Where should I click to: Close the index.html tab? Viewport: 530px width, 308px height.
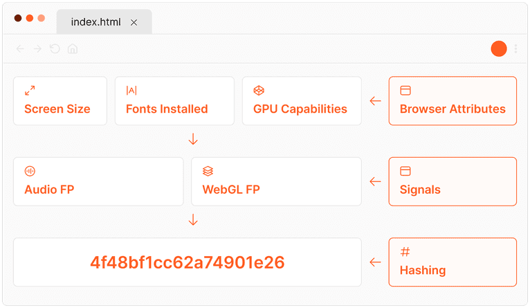point(134,22)
